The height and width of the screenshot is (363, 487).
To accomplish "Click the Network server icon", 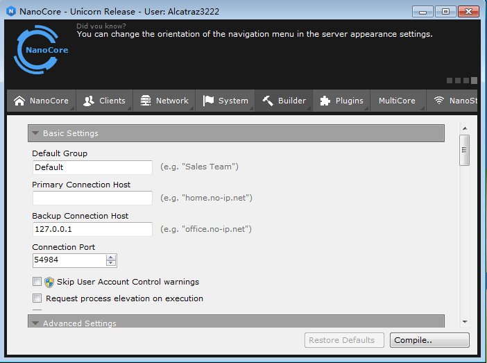I will pyautogui.click(x=146, y=101).
